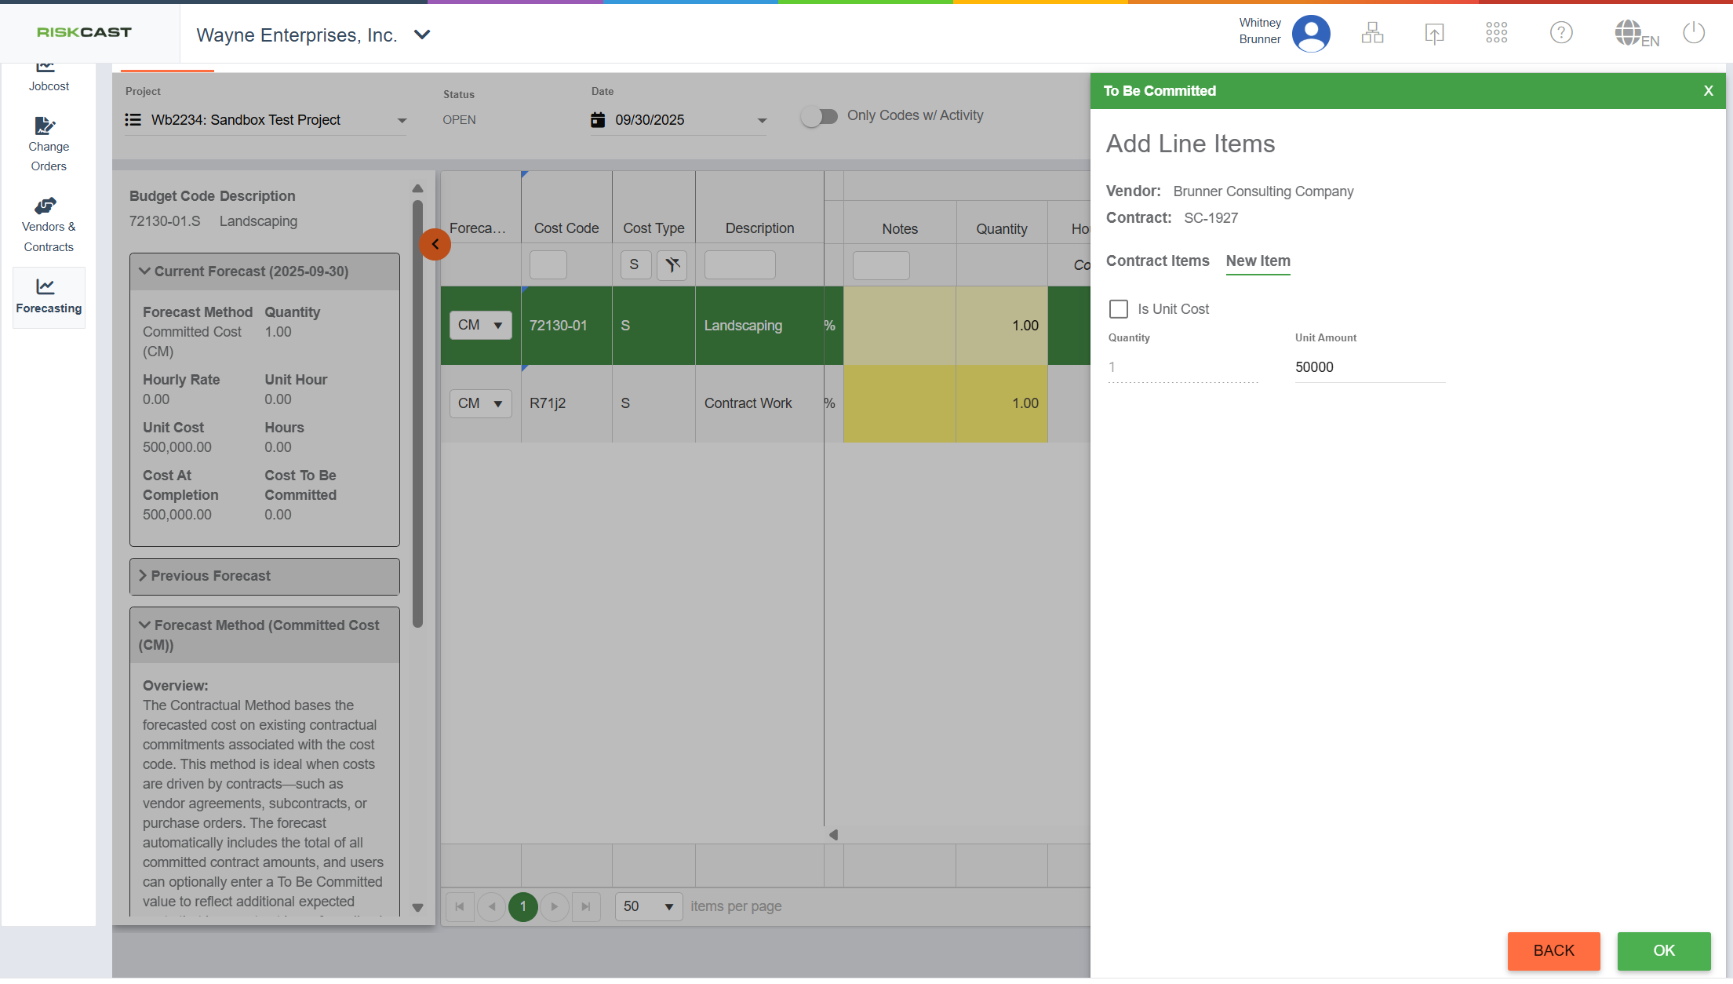Open the company selector dropdown chevron
Viewport: 1733px width, 984px height.
[422, 35]
